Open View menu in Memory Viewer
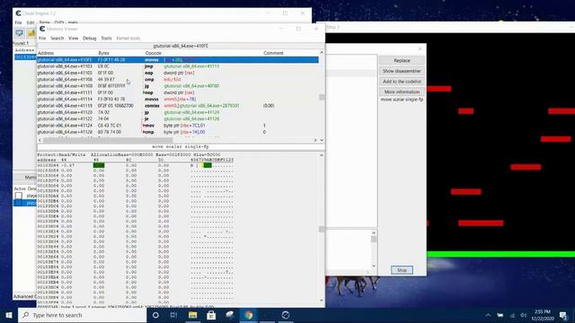575x323 pixels. (x=74, y=38)
